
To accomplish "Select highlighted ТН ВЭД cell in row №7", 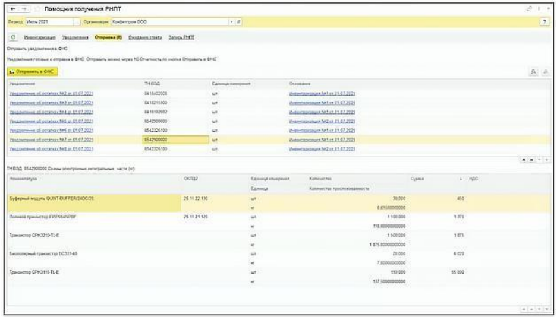I will tap(175, 140).
